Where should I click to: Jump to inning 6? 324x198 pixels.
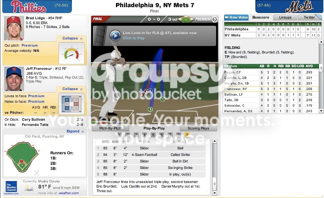(x=162, y=135)
